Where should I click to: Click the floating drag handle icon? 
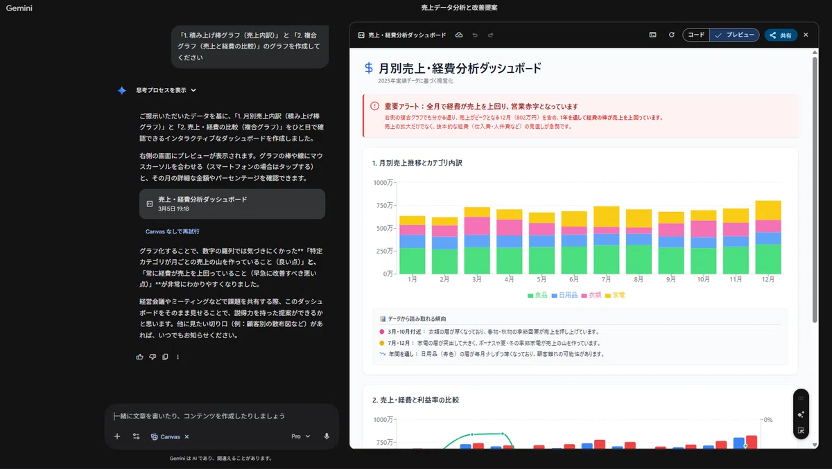[x=801, y=398]
